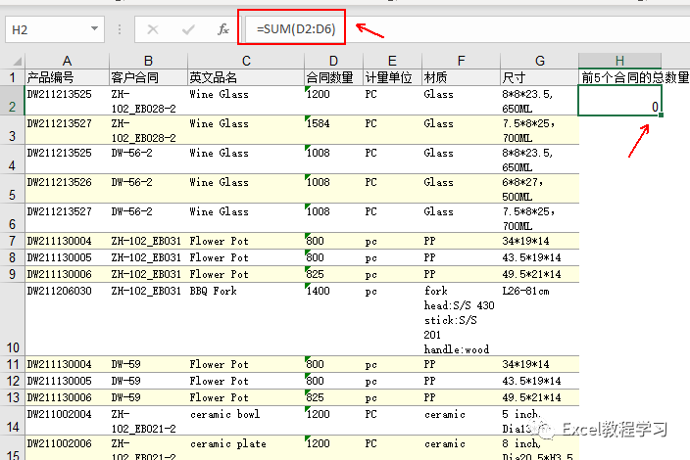The width and height of the screenshot is (690, 460).
Task: Click quantity cell 1400
Action: tap(333, 319)
